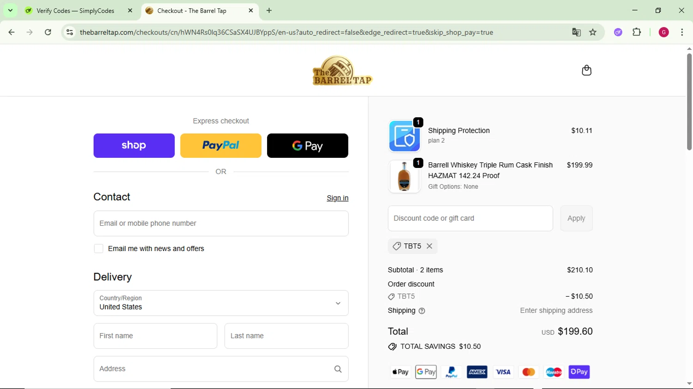
Task: Close the Verify Codes — SimplyCodes tab
Action: coord(130,10)
